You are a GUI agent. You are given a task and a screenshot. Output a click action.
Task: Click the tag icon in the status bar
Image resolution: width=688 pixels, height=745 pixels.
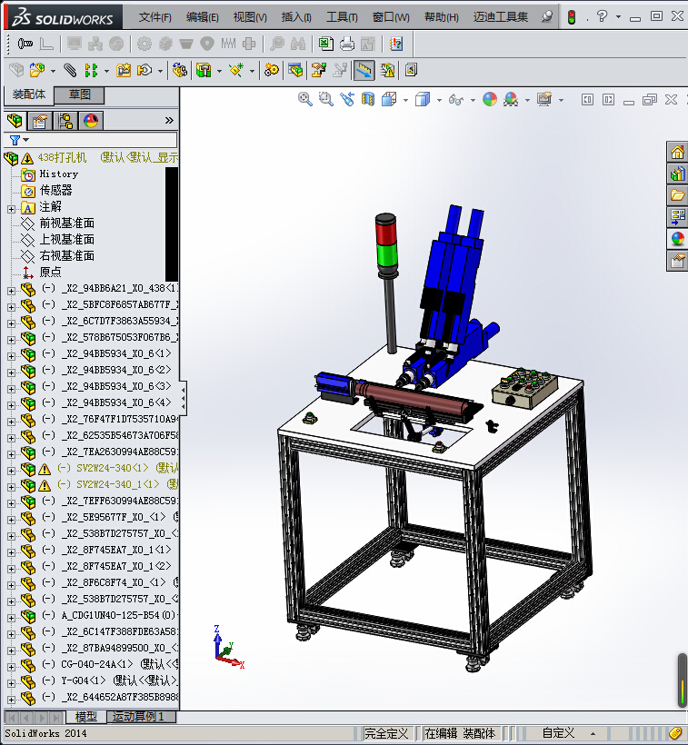(x=675, y=733)
